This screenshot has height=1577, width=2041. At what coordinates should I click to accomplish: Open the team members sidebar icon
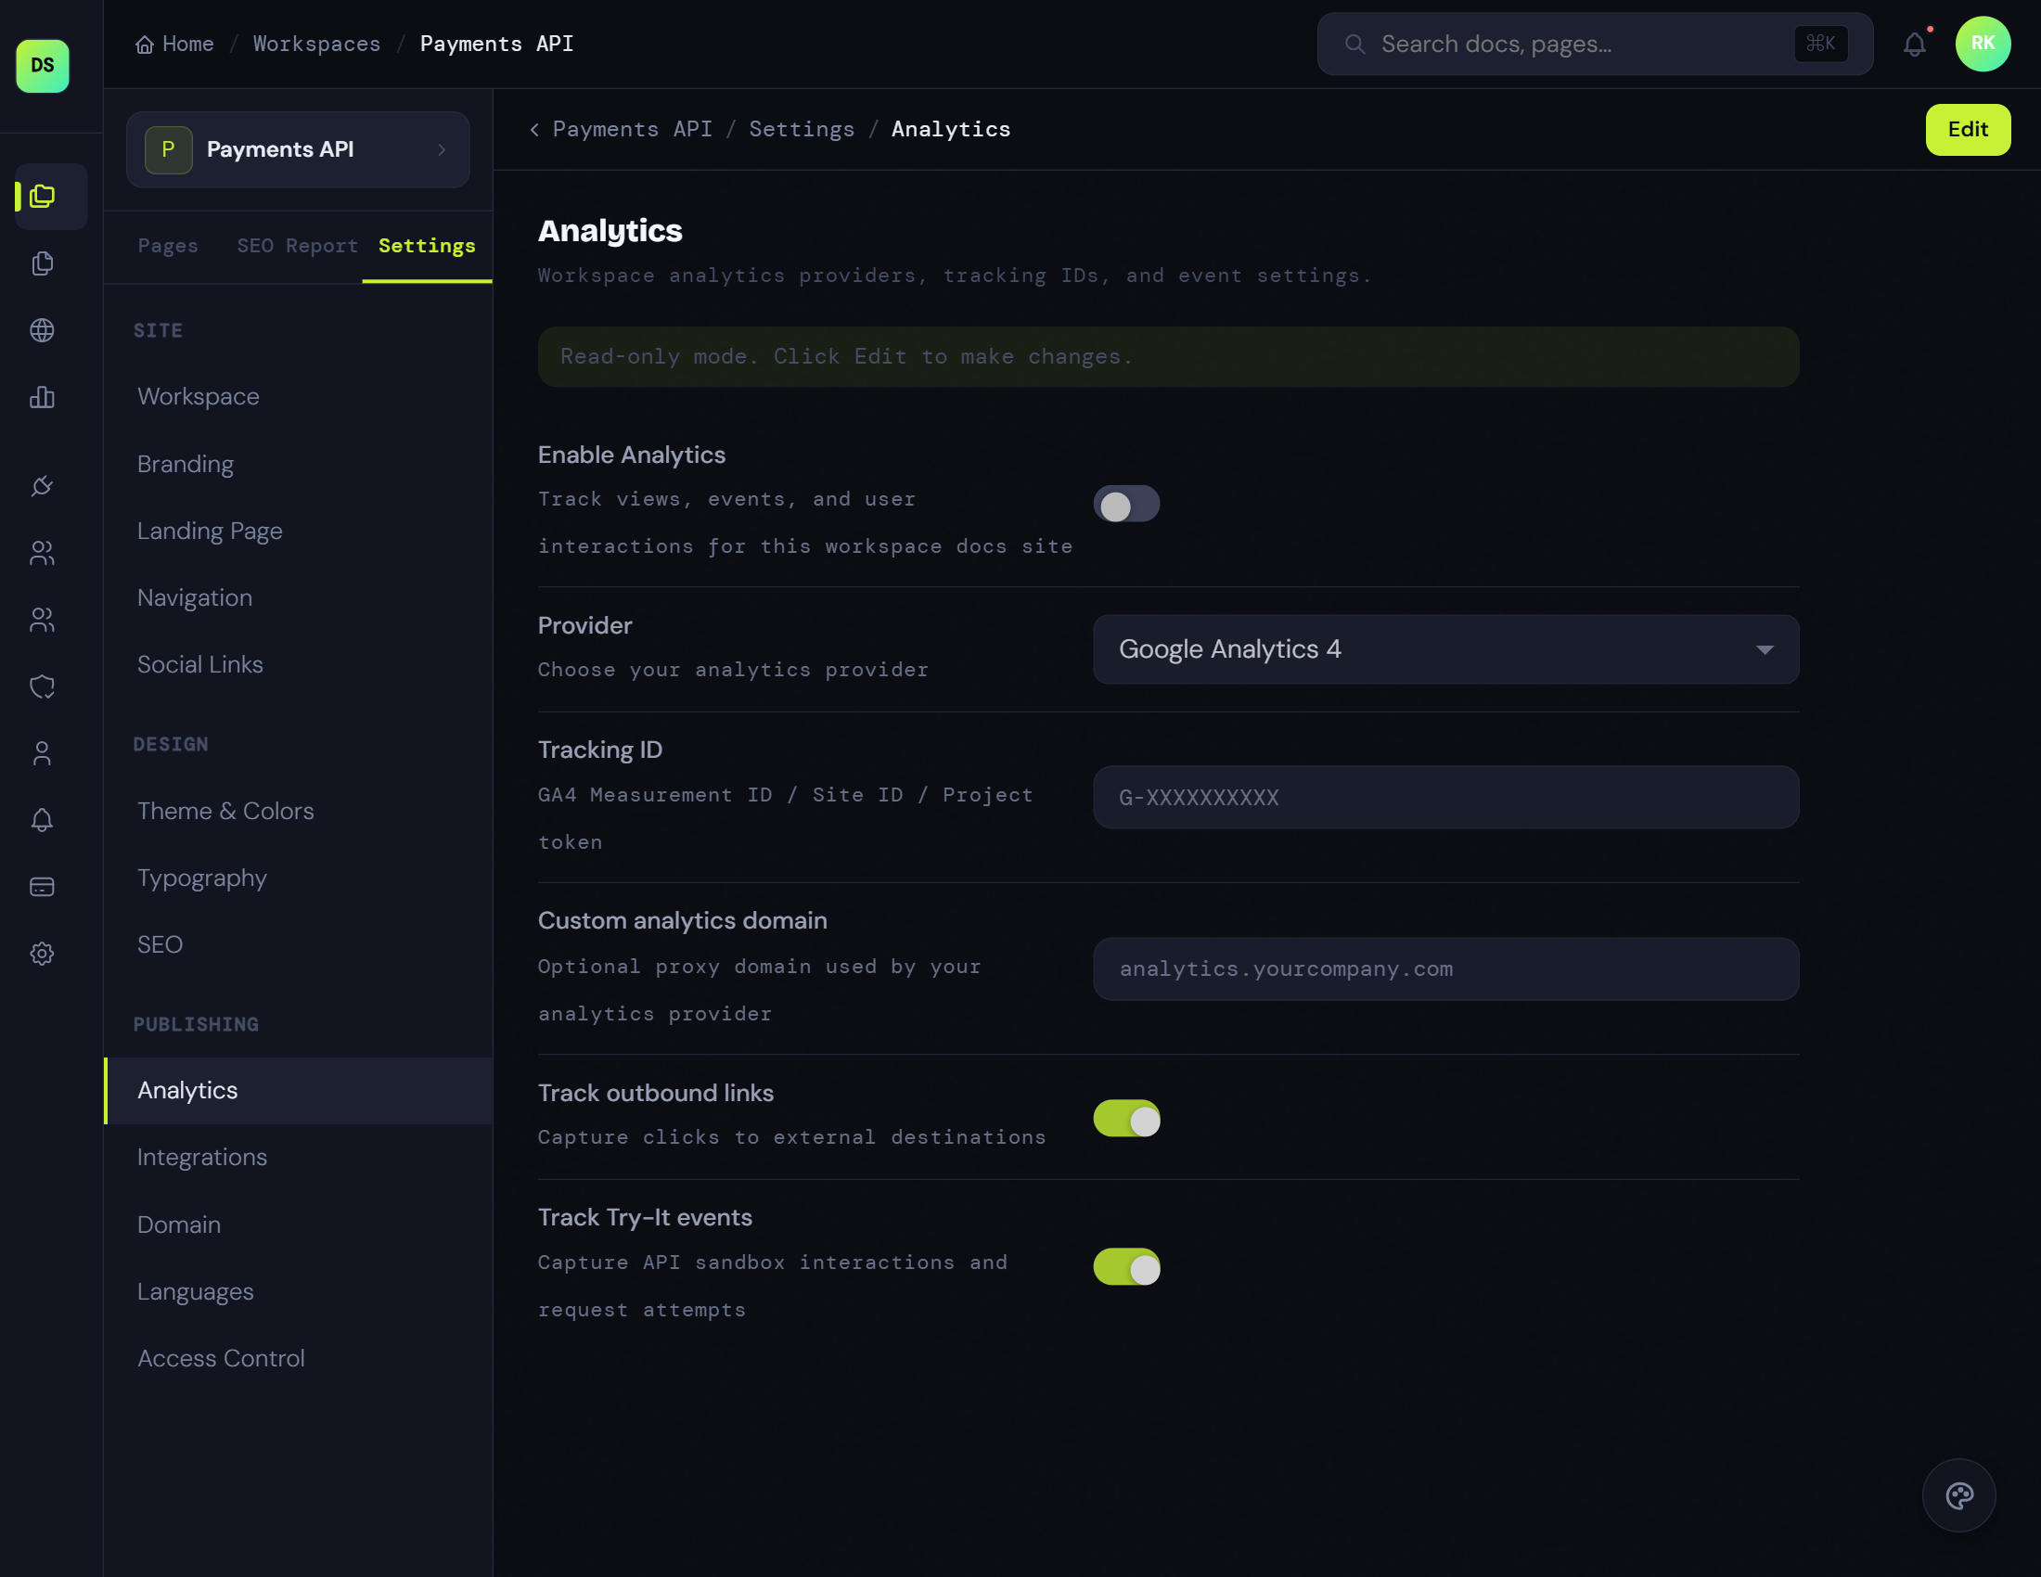click(x=42, y=553)
